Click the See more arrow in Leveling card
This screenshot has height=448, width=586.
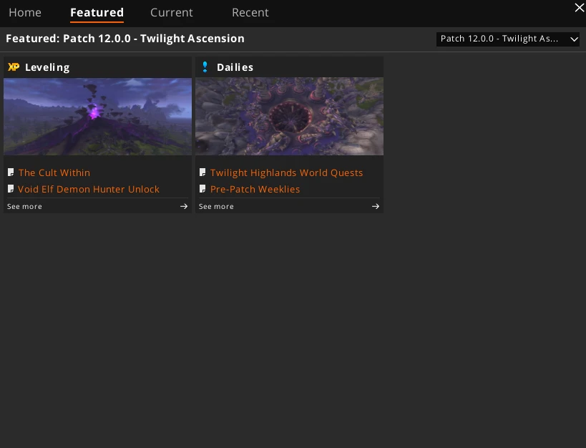pyautogui.click(x=184, y=206)
